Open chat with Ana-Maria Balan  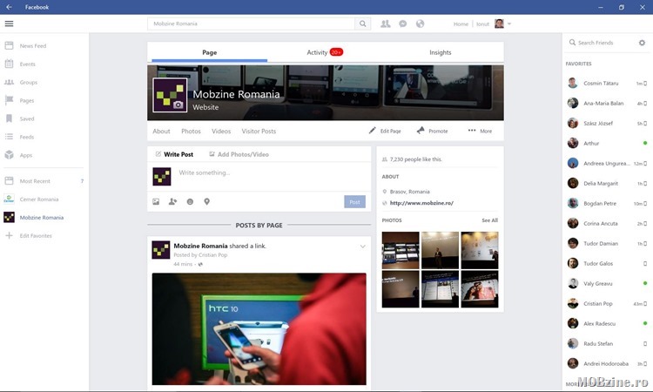(x=607, y=104)
